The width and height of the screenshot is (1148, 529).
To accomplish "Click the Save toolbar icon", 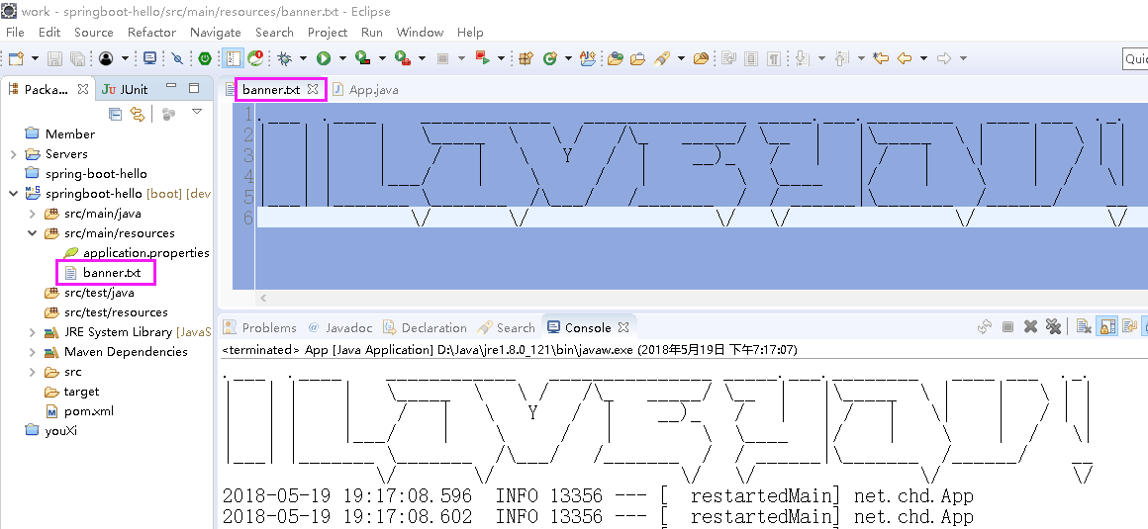I will pyautogui.click(x=54, y=57).
